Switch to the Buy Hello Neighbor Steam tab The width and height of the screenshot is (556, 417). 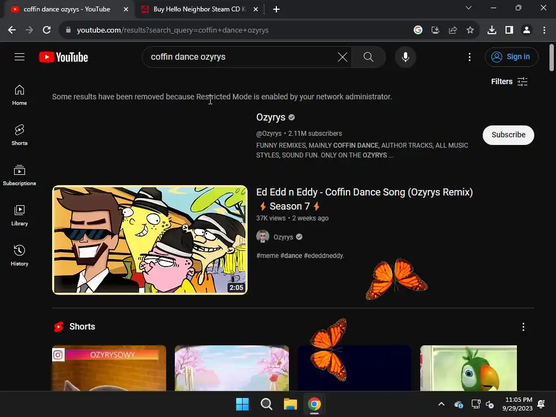coord(199,9)
